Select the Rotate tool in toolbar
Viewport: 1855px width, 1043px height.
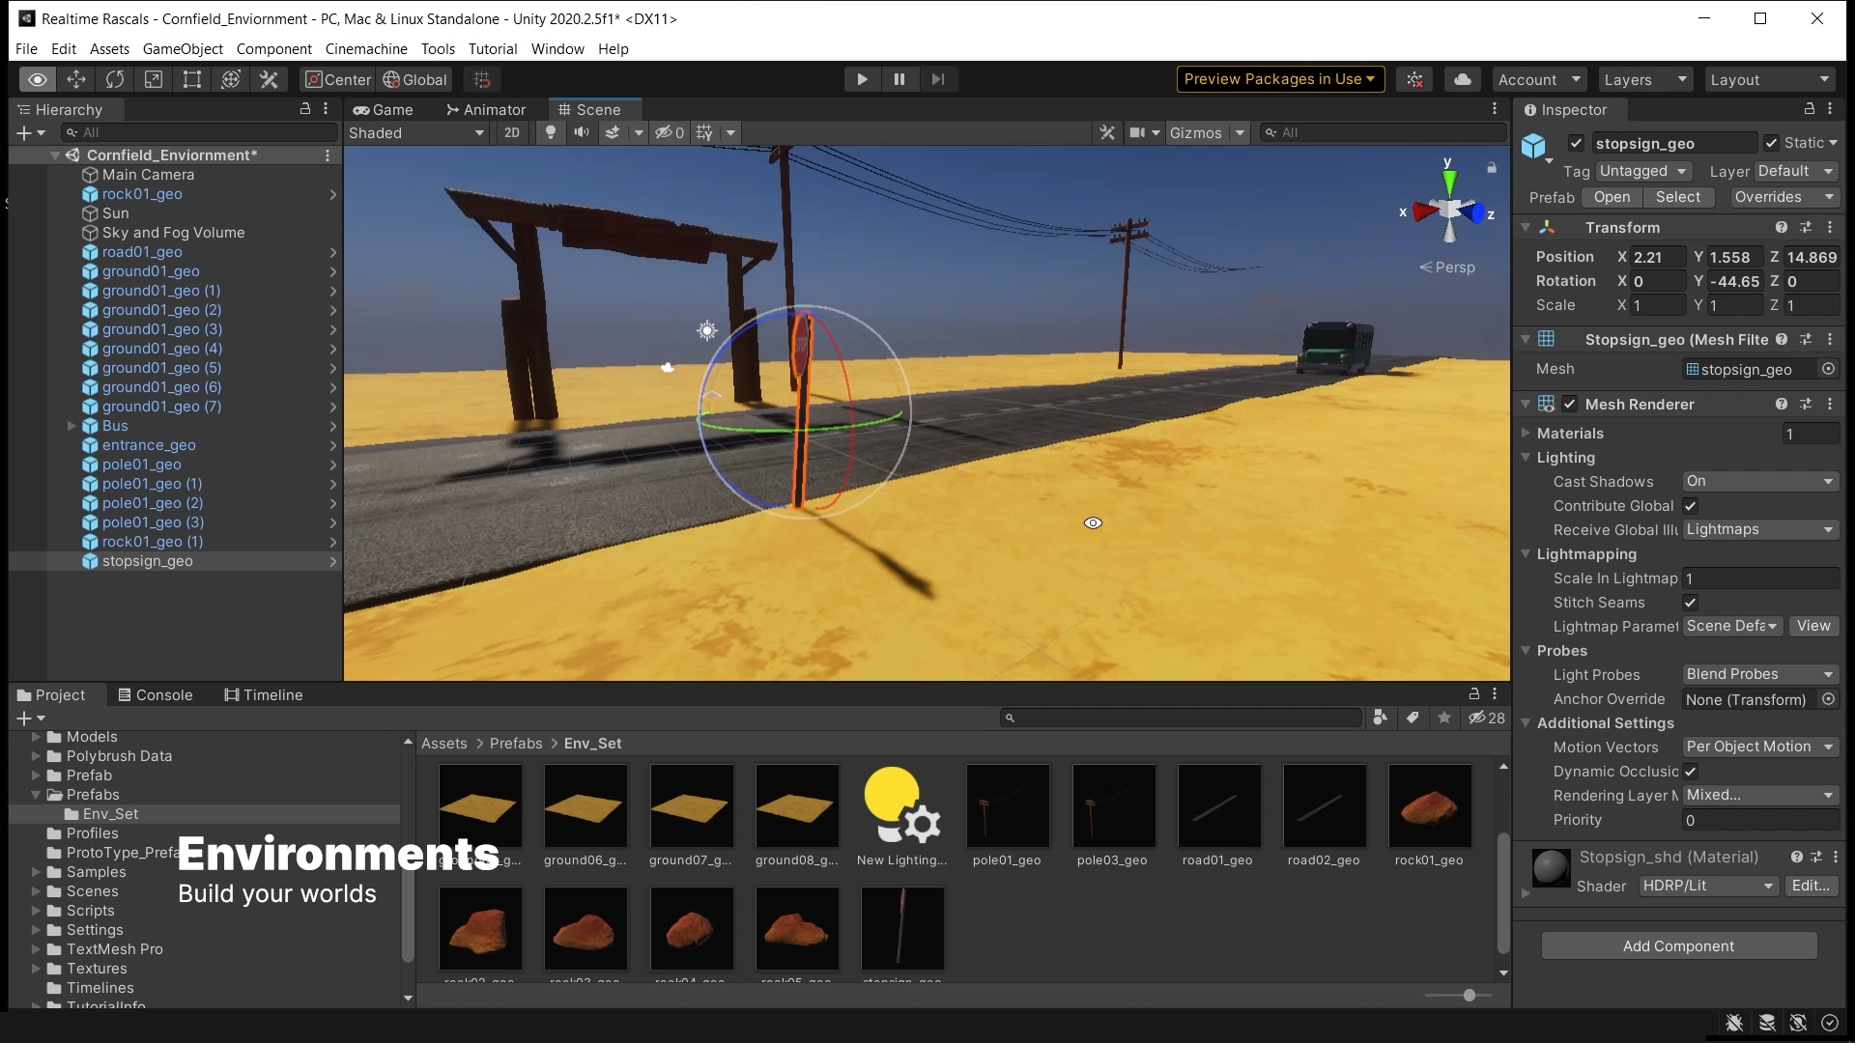[x=115, y=79]
